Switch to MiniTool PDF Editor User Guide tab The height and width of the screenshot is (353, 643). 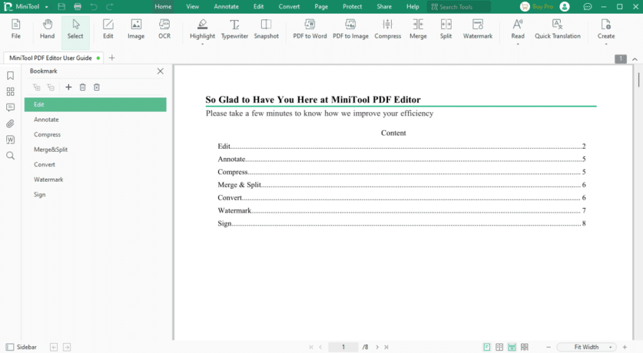(x=53, y=58)
